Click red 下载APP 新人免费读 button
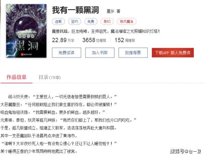Viewport: 205px width, 156px height. (173, 53)
